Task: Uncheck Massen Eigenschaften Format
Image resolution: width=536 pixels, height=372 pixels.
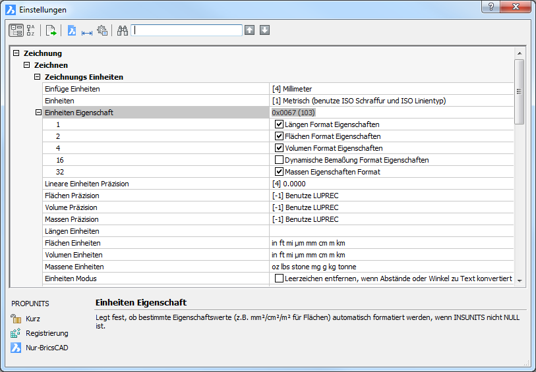Action: click(x=280, y=172)
